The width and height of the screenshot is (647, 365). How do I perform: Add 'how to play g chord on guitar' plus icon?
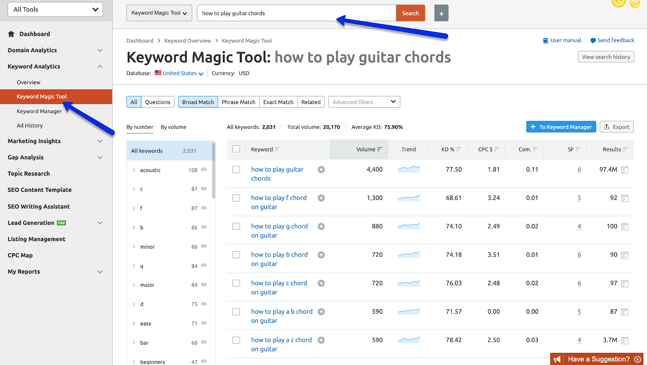point(321,226)
